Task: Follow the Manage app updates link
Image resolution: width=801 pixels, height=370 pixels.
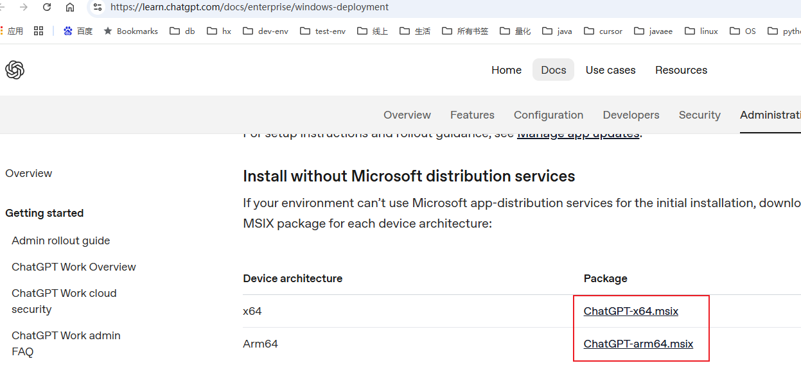Action: (578, 135)
